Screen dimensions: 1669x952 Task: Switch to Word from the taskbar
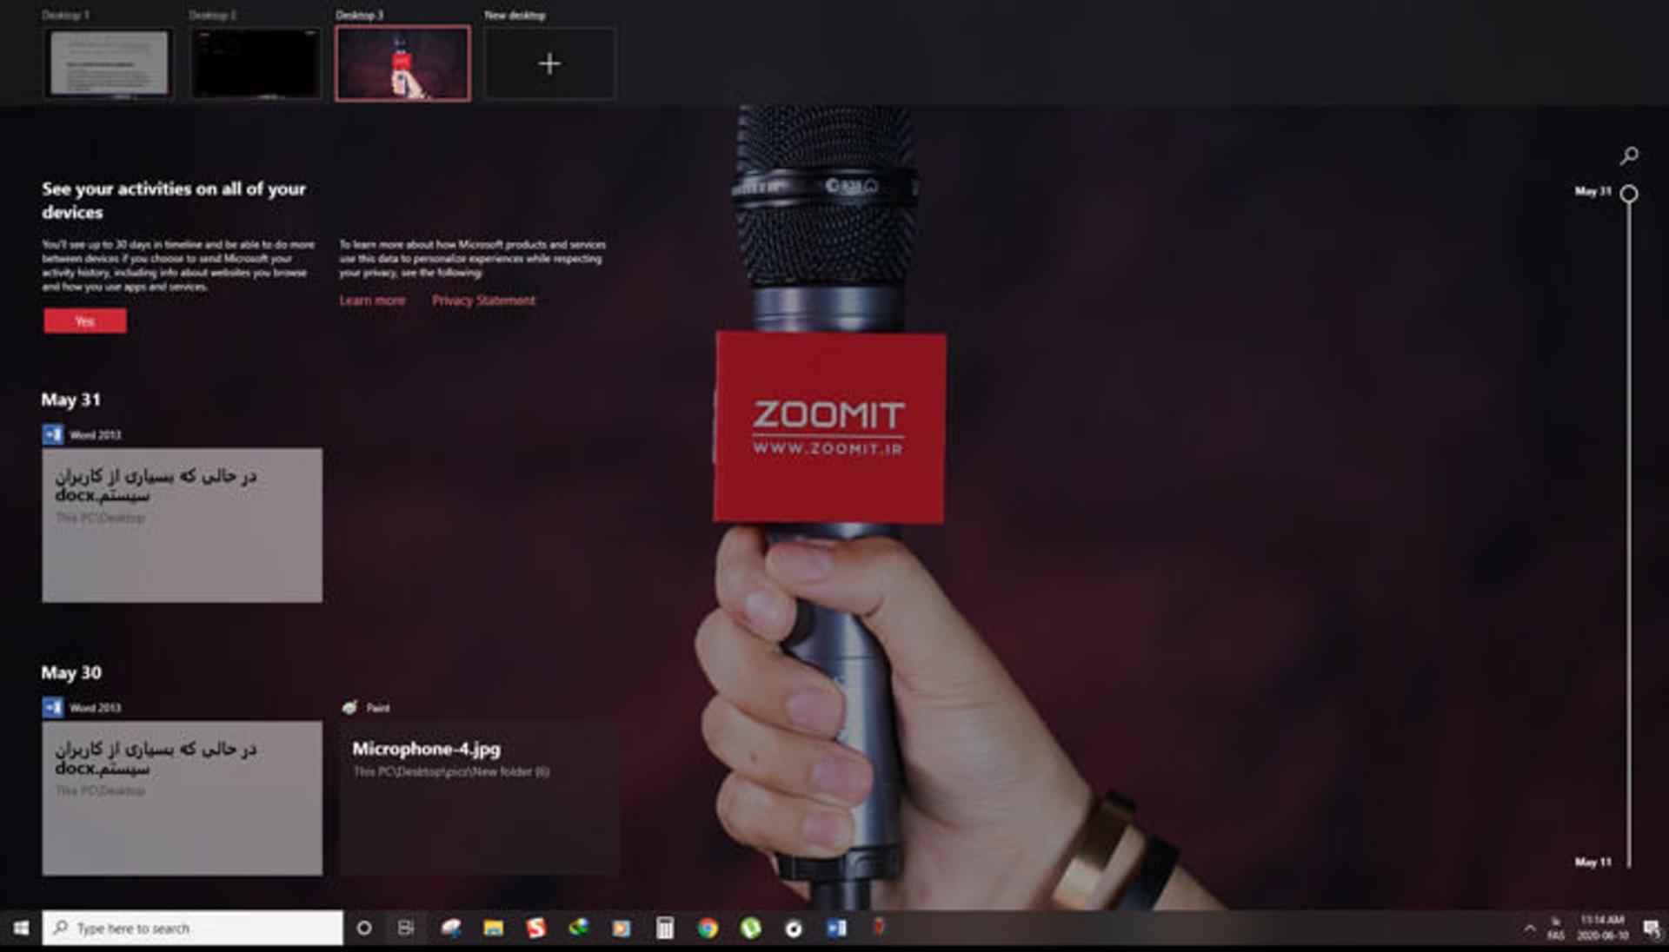[836, 929]
